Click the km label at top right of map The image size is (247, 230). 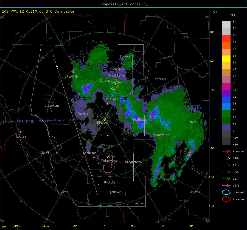pos(215,11)
